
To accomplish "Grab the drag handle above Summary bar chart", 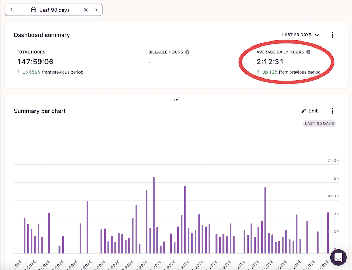I will (176, 100).
